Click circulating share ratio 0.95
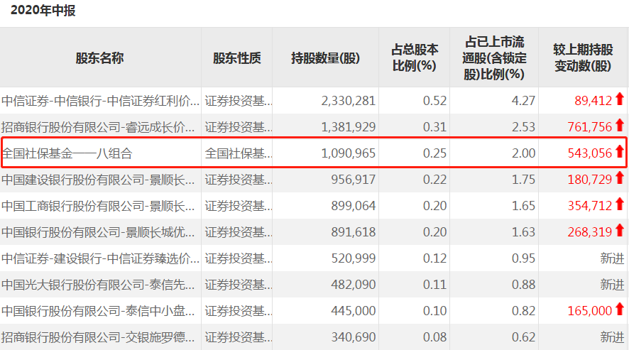 click(x=523, y=258)
